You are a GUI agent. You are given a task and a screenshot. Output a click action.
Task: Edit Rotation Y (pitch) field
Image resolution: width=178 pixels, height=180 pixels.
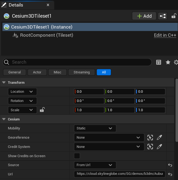pyautogui.click(x=120, y=101)
